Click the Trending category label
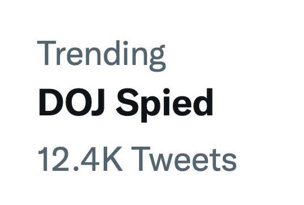 (102, 55)
